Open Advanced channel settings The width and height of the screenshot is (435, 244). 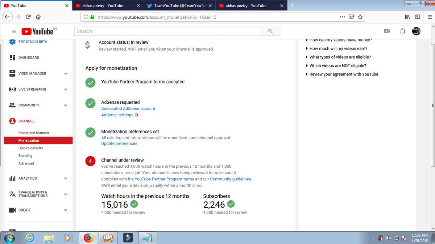pyautogui.click(x=26, y=163)
